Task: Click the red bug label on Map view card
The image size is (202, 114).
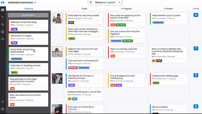Action: (x=12, y=104)
